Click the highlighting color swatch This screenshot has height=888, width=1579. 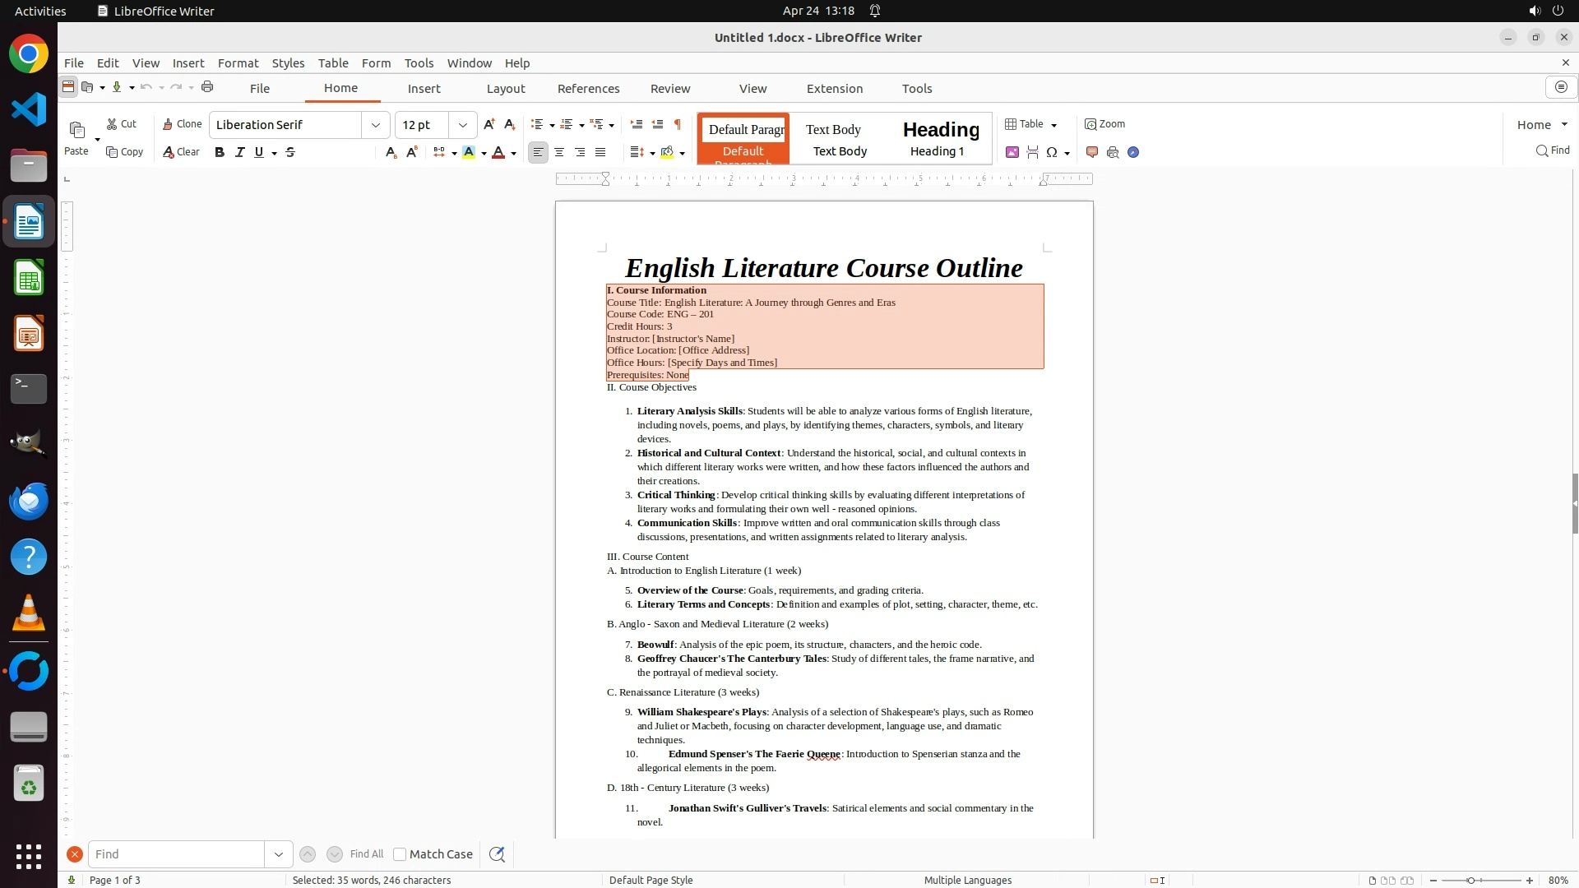point(469,152)
